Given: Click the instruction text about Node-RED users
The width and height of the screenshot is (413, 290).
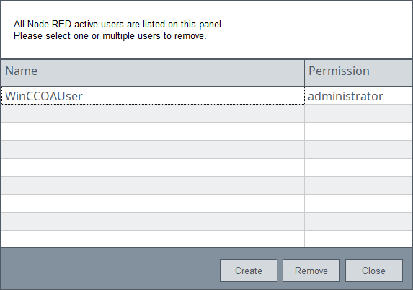Looking at the screenshot, I should (118, 30).
